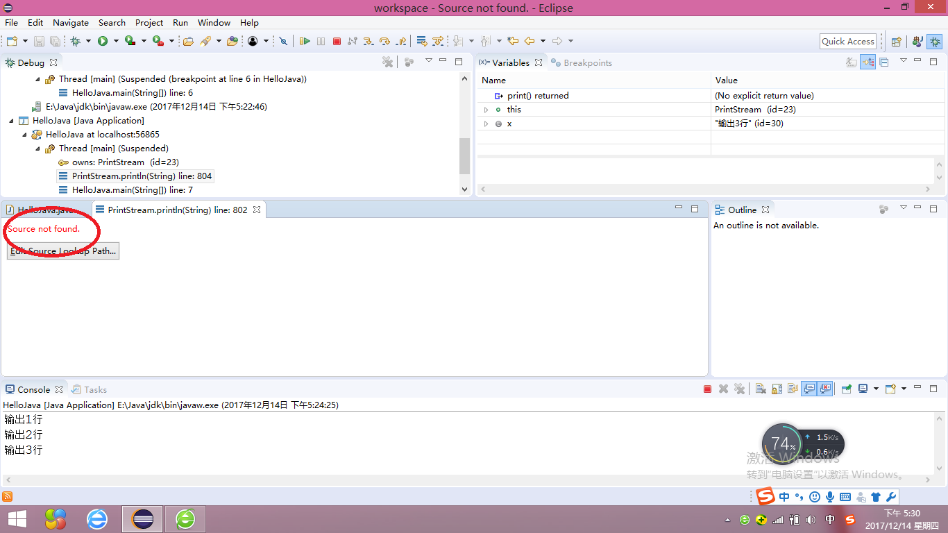Click the Disconnect toolbar icon

[353, 41]
